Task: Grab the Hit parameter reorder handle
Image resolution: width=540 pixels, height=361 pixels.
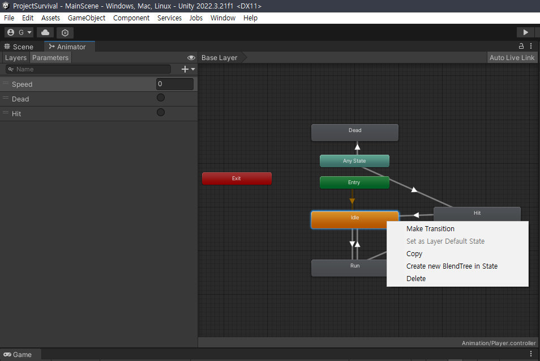Action: 6,112
